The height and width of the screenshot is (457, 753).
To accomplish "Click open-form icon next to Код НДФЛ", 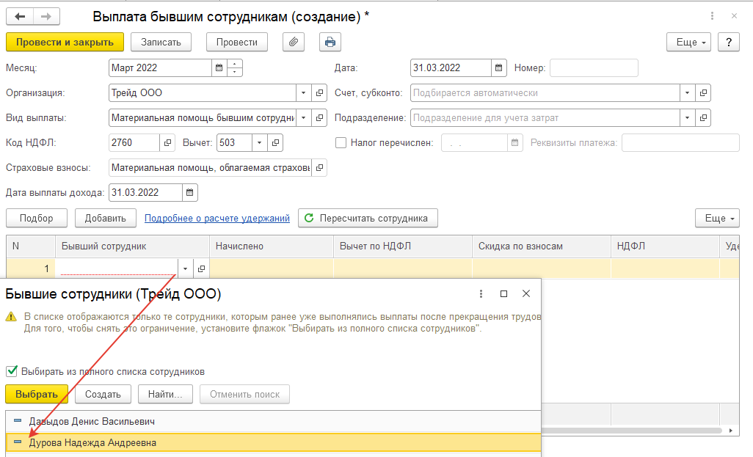I will click(167, 143).
